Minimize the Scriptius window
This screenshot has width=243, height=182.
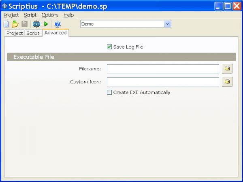(x=218, y=6)
